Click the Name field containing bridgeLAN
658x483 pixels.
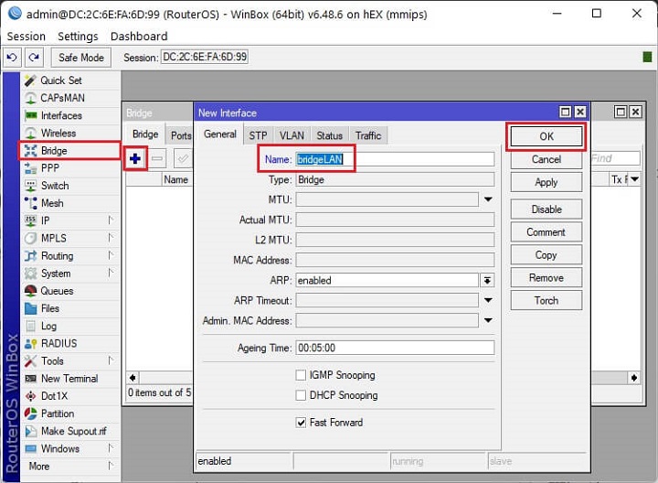(395, 159)
